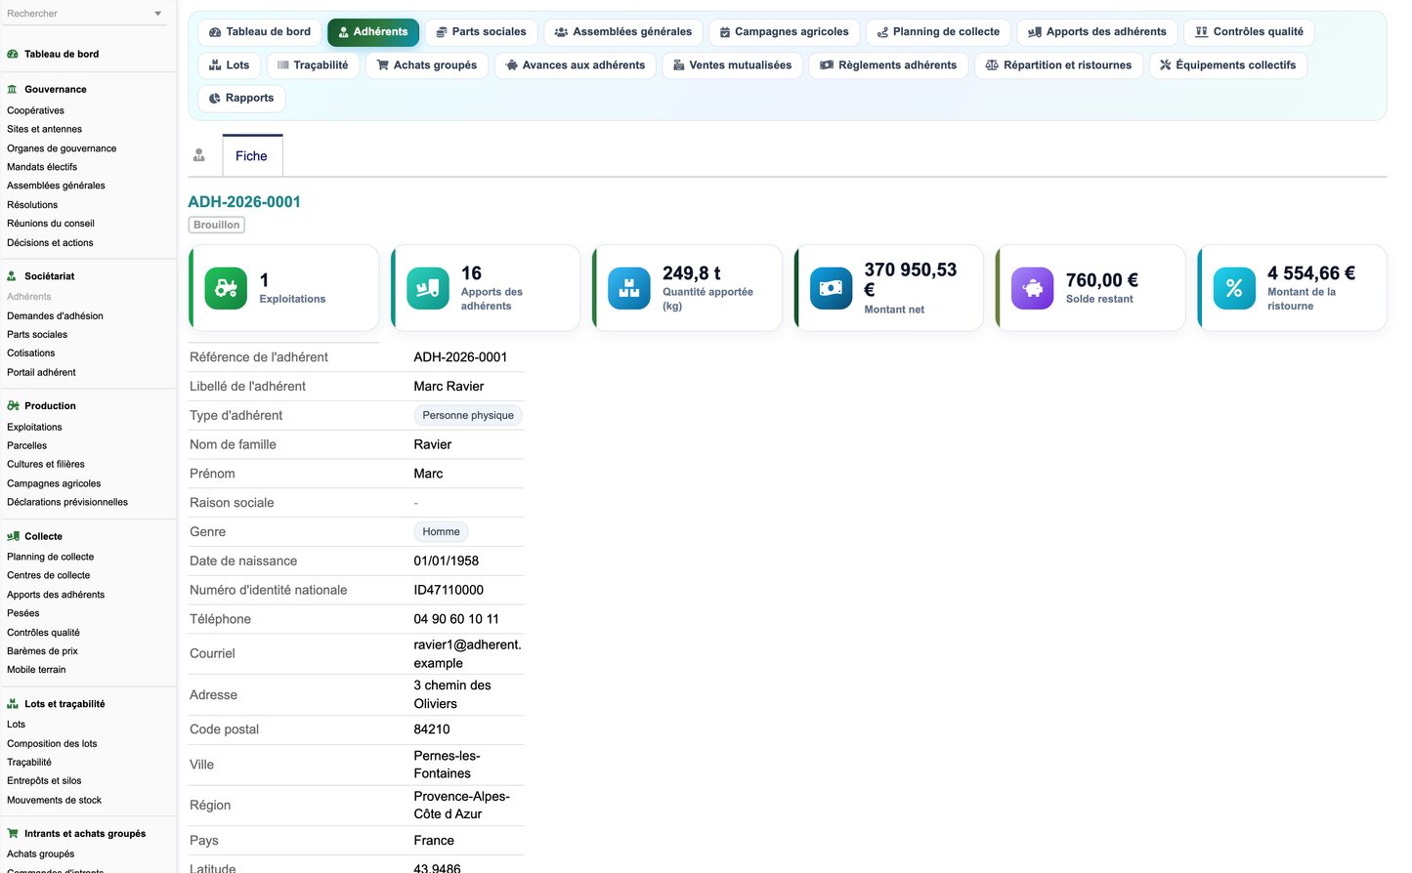The height and width of the screenshot is (873, 1412).
Task: Open Achats groupés top tab
Action: pyautogui.click(x=427, y=65)
